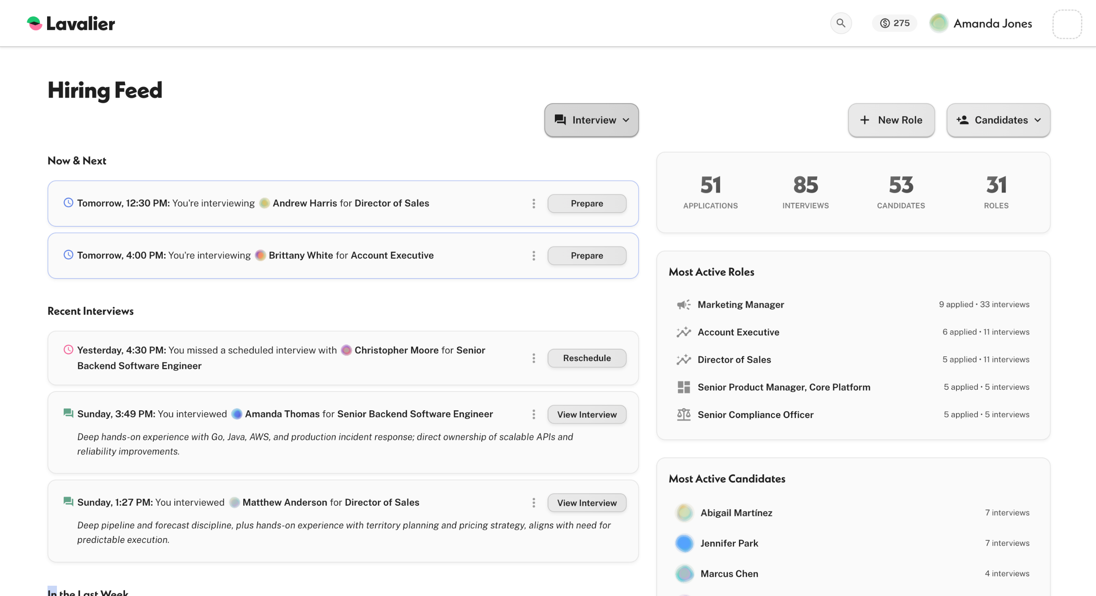This screenshot has width=1096, height=596.
Task: Click the New Role button
Action: pyautogui.click(x=891, y=120)
